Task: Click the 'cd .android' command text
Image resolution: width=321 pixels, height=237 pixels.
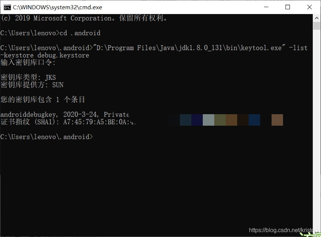Action: point(80,33)
